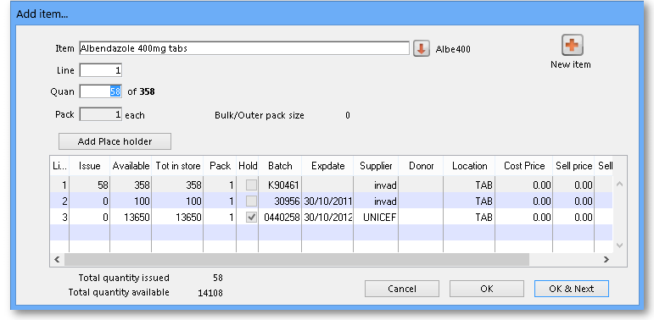This screenshot has height=320, width=654.
Task: Focus the Item name text field
Action: pyautogui.click(x=244, y=48)
